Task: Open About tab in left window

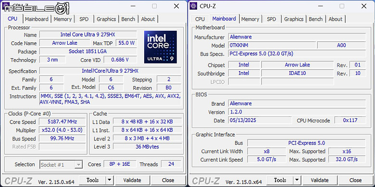Action: pyautogui.click(x=148, y=19)
